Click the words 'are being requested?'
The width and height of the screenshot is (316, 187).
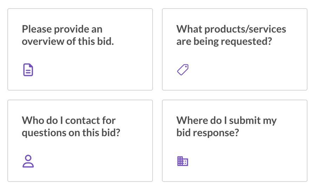tap(224, 41)
